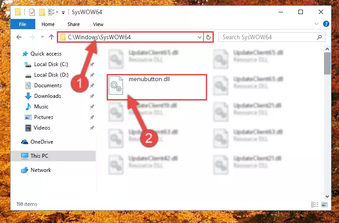Image resolution: width=339 pixels, height=223 pixels.
Task: Click the pin icon beside Local Disk (D:)
Action: (x=92, y=75)
